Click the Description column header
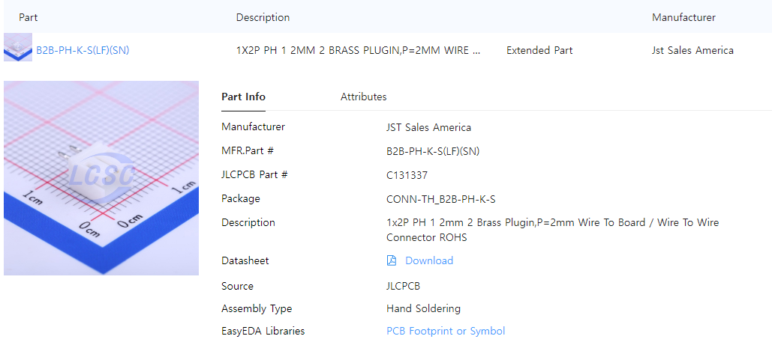Viewport: 772px width, 348px height. pyautogui.click(x=263, y=17)
